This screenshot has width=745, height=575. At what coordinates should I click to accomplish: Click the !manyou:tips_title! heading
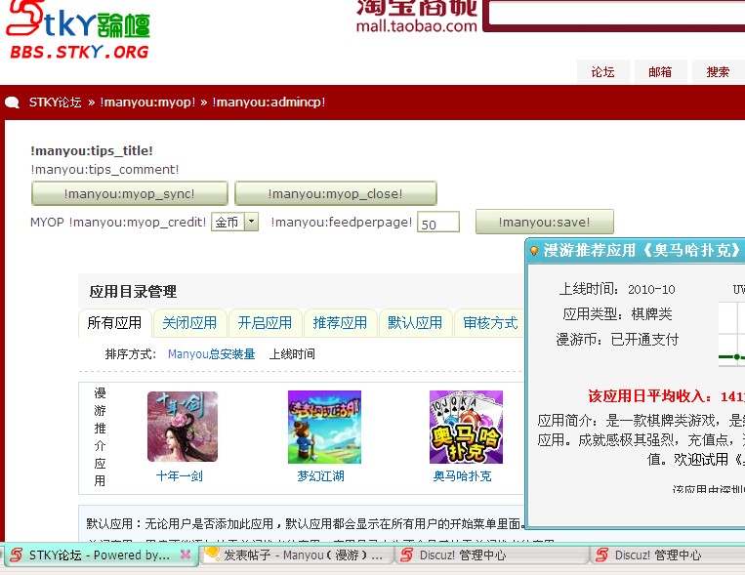(91, 150)
